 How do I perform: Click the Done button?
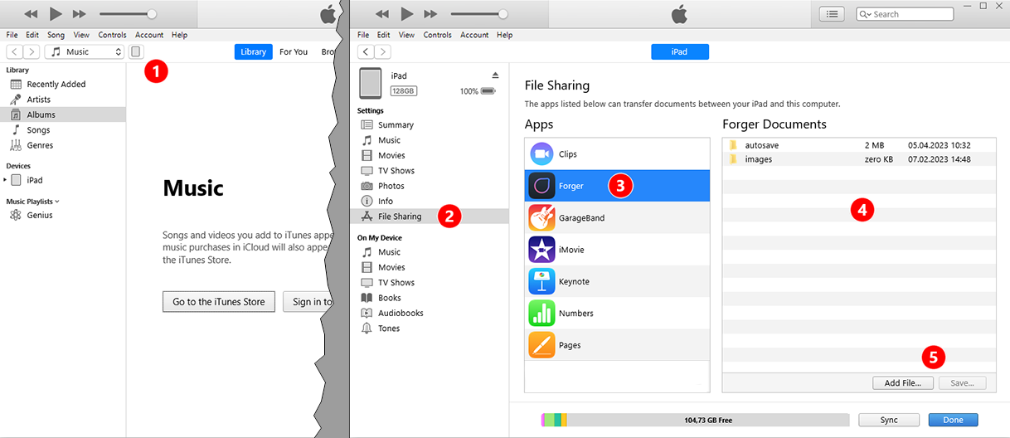point(953,420)
